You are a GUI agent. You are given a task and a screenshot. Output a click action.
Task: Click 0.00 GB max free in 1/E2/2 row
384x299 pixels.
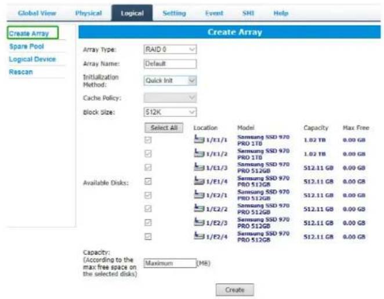click(354, 209)
